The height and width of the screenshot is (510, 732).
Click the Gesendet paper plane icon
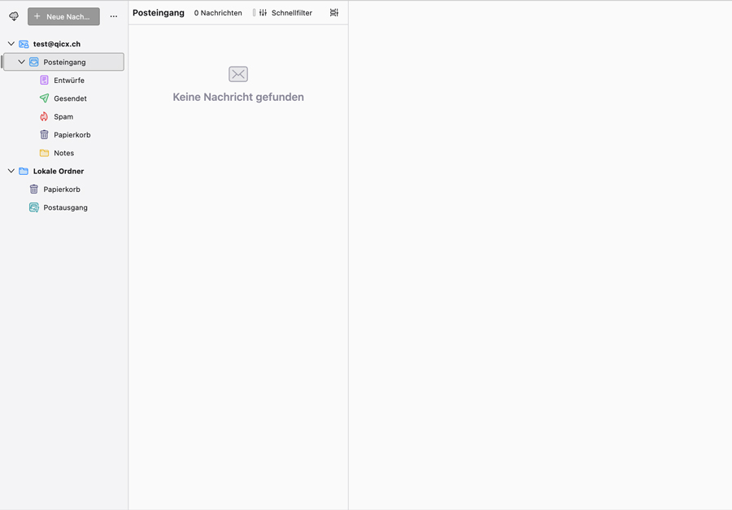point(44,98)
